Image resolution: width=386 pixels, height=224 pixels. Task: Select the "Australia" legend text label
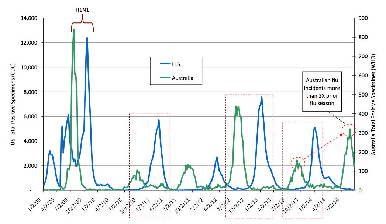[182, 78]
